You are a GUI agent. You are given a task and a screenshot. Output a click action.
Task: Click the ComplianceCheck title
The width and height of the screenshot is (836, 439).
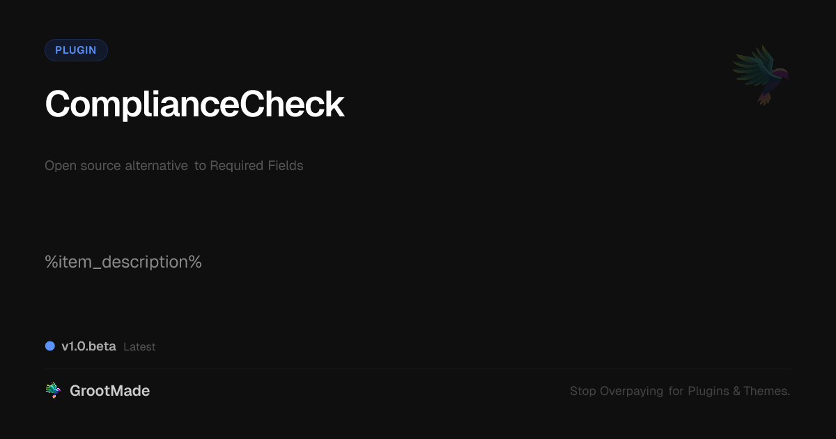coord(194,105)
